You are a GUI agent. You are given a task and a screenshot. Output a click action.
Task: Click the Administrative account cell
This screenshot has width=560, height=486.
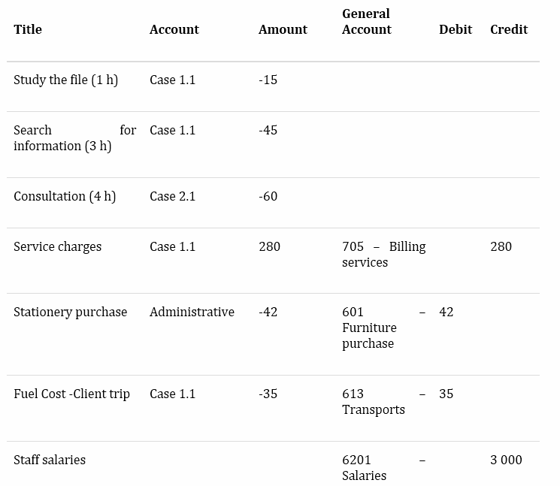tap(192, 312)
